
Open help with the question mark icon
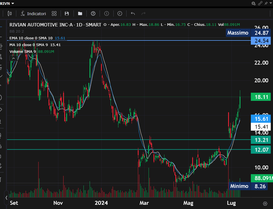pos(93,13)
